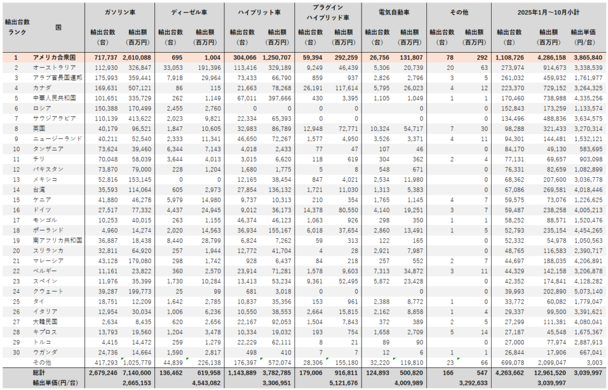Click the サウジアラビア row label

click(x=52, y=119)
